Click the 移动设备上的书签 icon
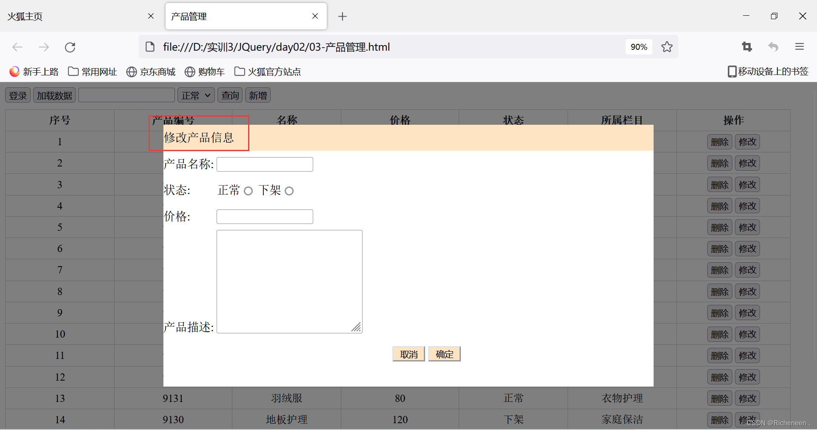Screen dimensions: 817x430 (x=768, y=71)
